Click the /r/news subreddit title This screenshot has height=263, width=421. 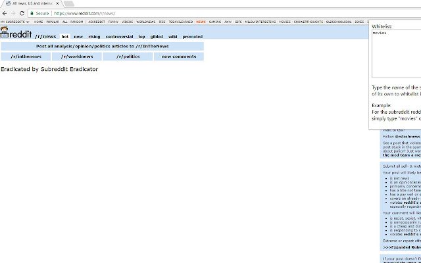[x=45, y=37]
